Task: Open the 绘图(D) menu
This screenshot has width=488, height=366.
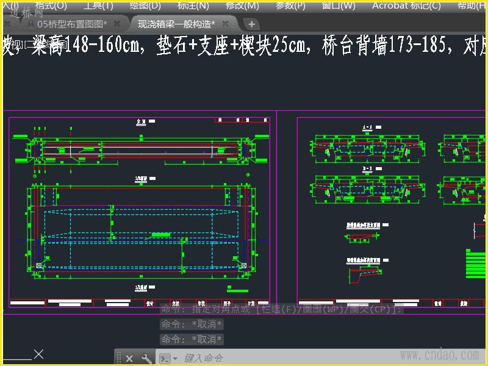Action: pyautogui.click(x=145, y=5)
